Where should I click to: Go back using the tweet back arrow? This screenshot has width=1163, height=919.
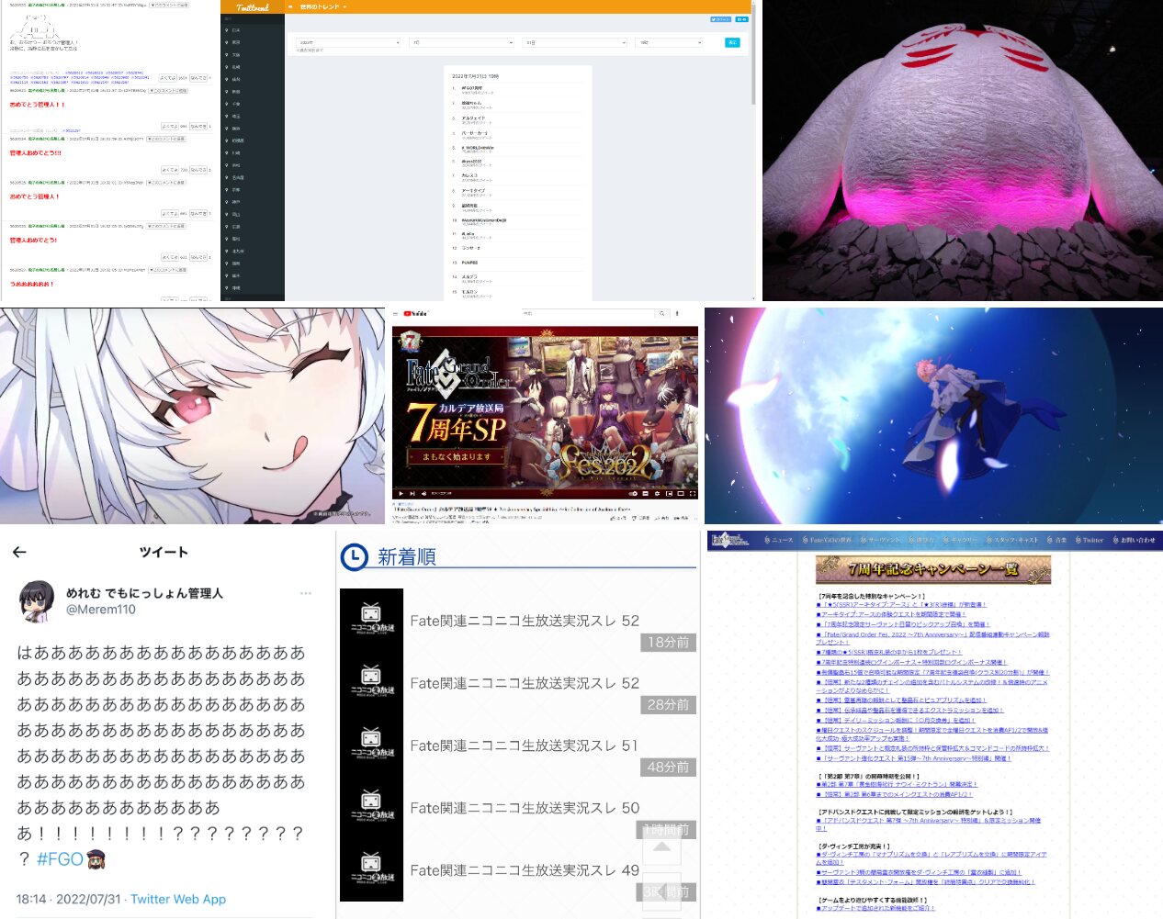pos(19,552)
